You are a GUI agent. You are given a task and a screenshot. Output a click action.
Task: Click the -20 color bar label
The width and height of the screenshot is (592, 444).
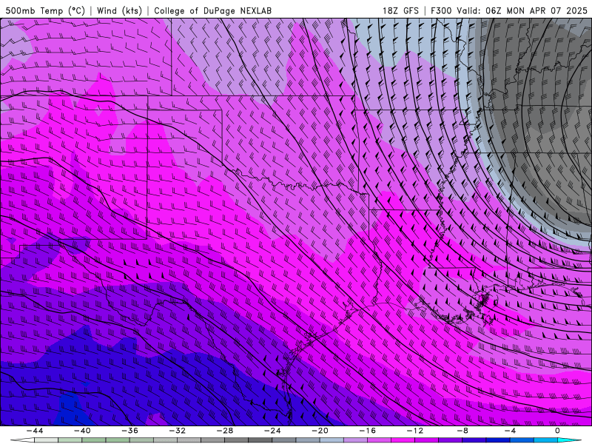[320, 431]
